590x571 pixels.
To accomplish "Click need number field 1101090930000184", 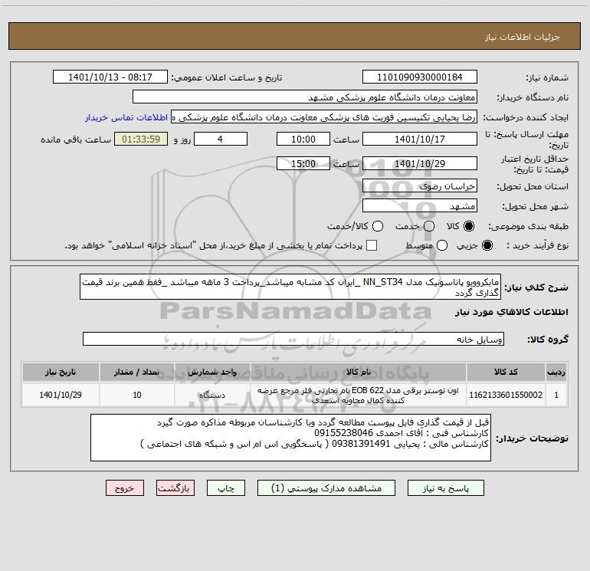I will tap(420, 77).
